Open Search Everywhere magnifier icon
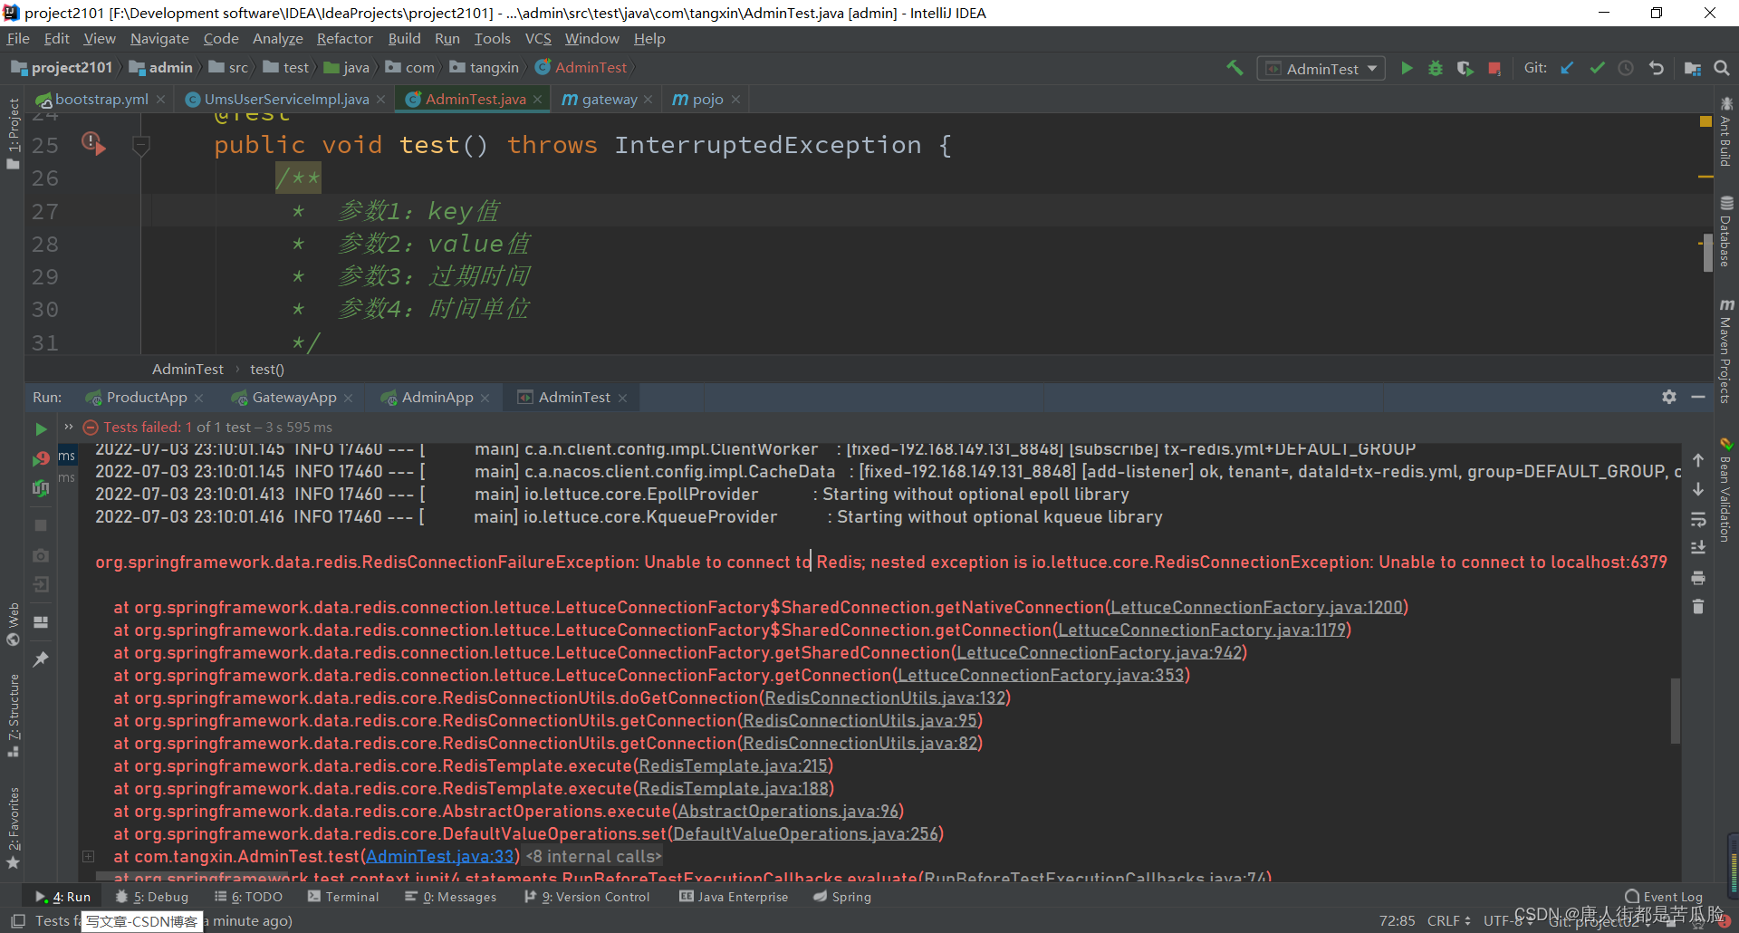 (x=1722, y=68)
